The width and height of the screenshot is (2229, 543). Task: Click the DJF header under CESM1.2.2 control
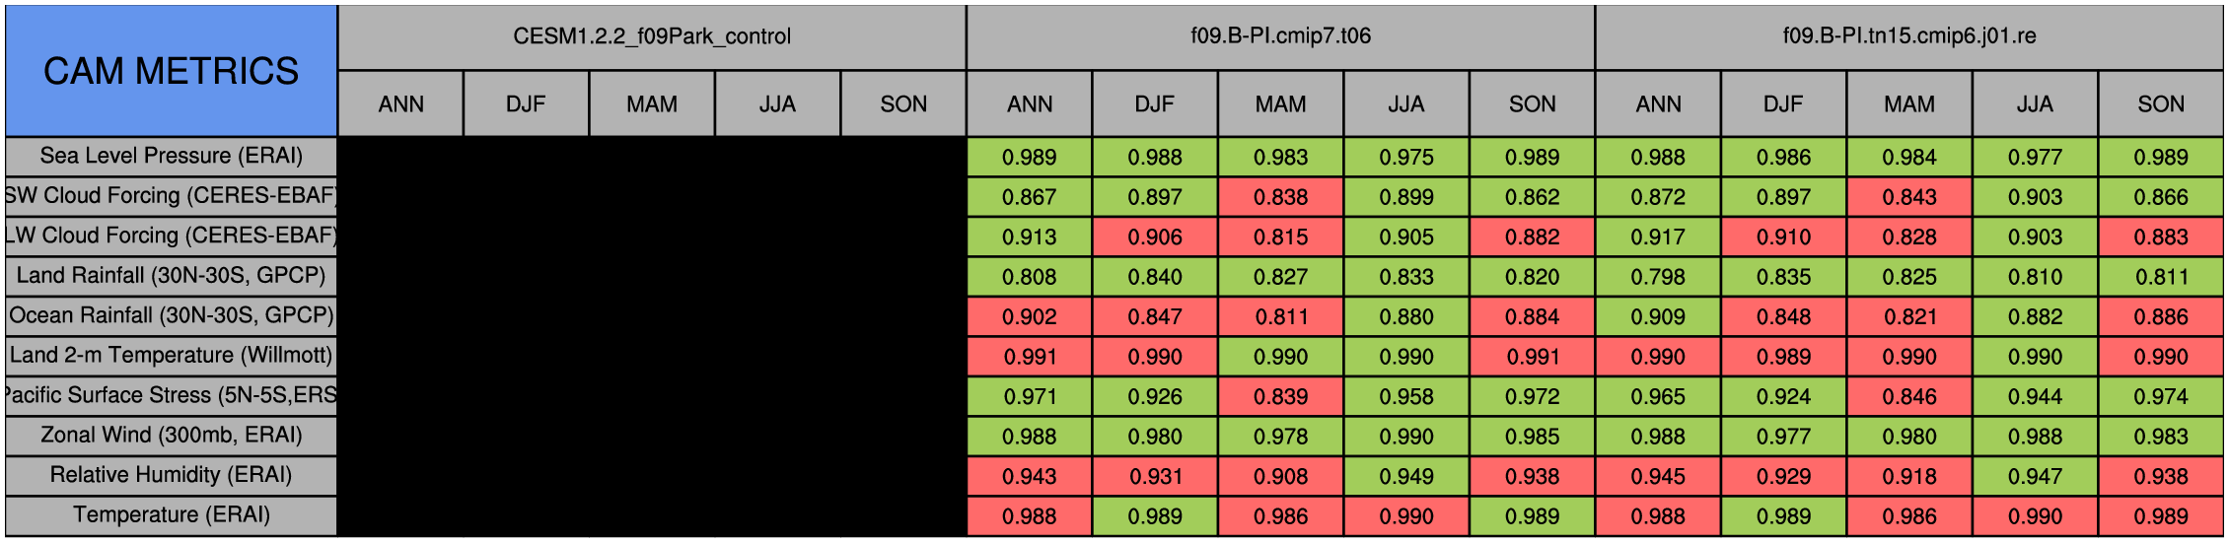point(526,103)
